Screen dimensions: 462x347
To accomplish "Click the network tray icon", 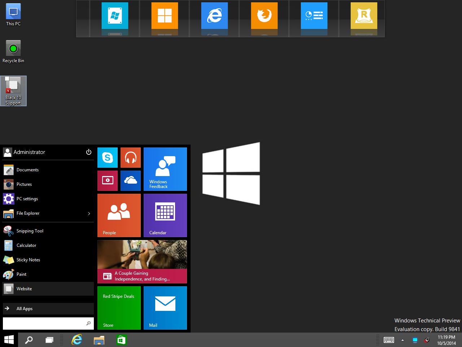I will pos(415,340).
